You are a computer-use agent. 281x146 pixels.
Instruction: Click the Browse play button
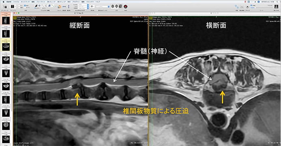[x=247, y=6]
